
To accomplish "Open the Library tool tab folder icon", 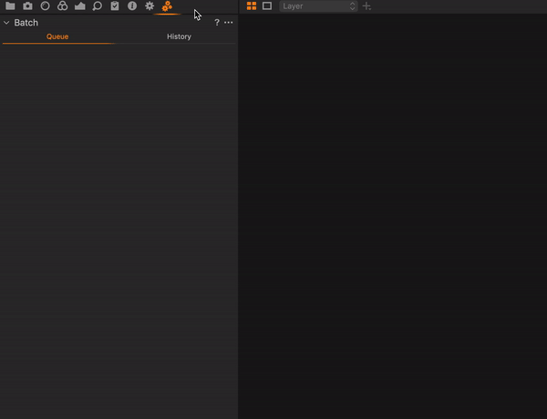I will (10, 6).
